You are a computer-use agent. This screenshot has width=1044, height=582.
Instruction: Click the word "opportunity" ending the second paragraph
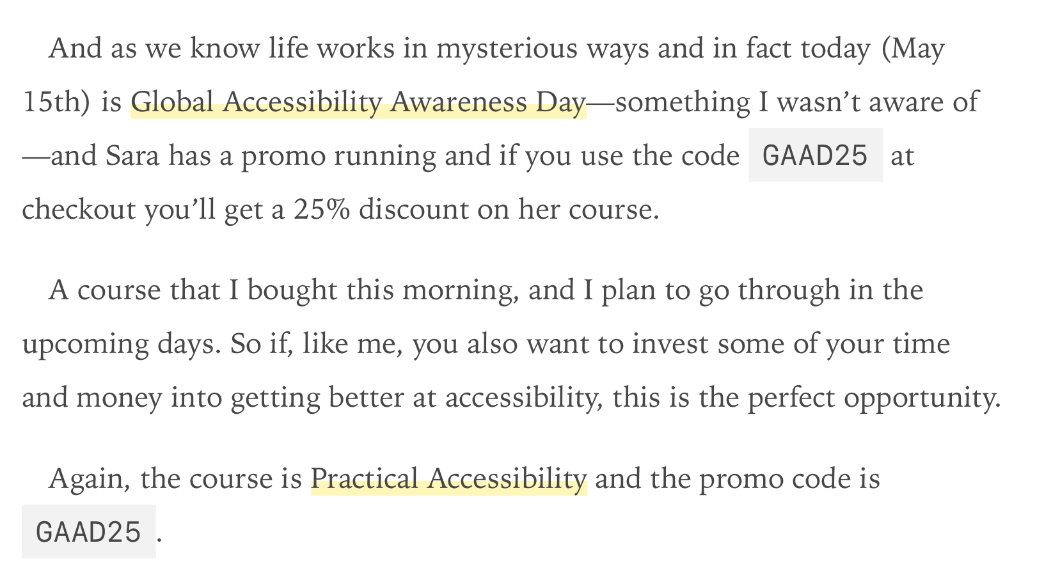tap(918, 398)
